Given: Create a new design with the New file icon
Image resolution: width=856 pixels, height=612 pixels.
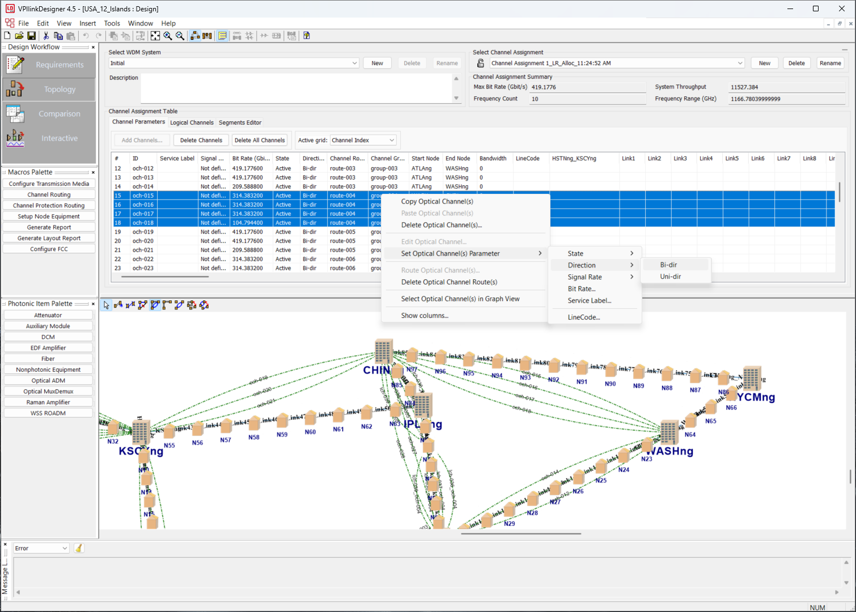Looking at the screenshot, I should (x=7, y=36).
